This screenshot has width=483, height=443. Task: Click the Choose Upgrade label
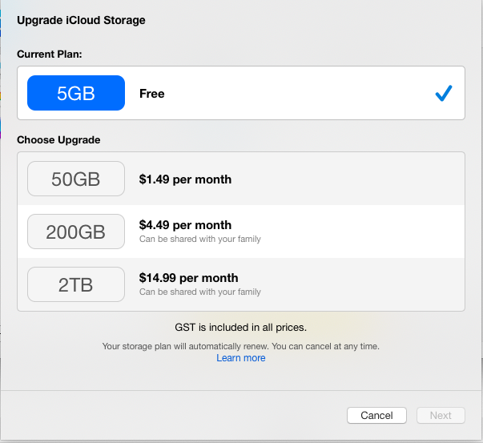coord(58,140)
